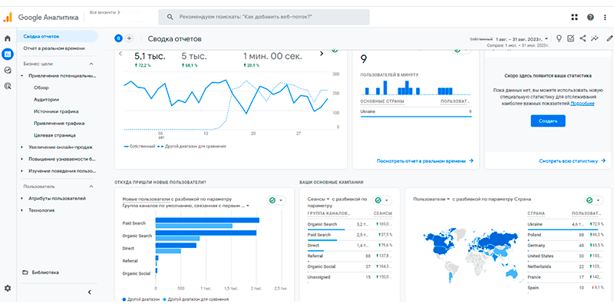
Task: Select Сводка отчетов in sidebar
Action: tap(57, 36)
